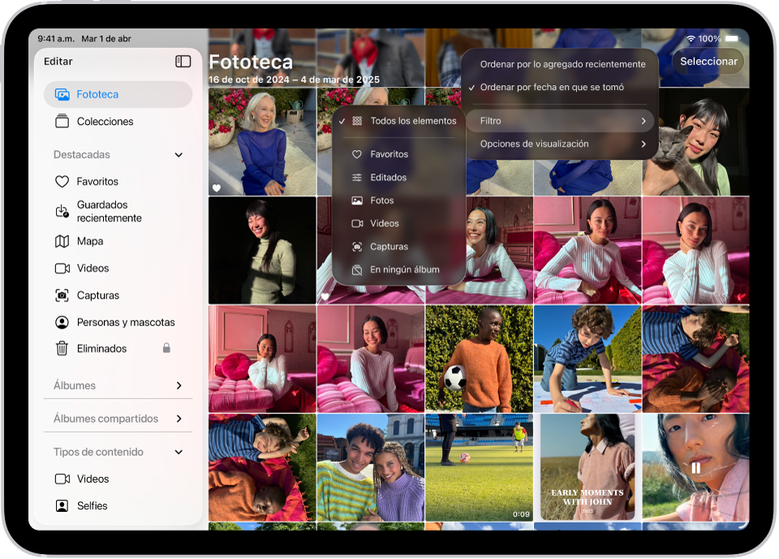Image resolution: width=779 pixels, height=559 pixels.
Task: Tap the Seleccionar button
Action: [708, 61]
